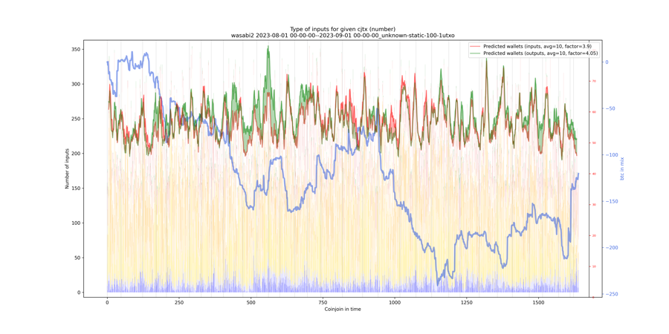Click the 'Number of inputs' y-axis label
Image resolution: width=669 pixels, height=334 pixels.
[x=67, y=168]
